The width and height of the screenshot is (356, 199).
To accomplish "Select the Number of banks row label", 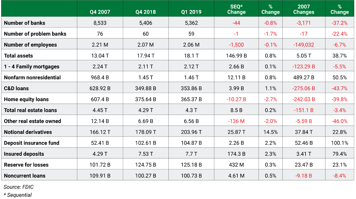I will (25, 23).
